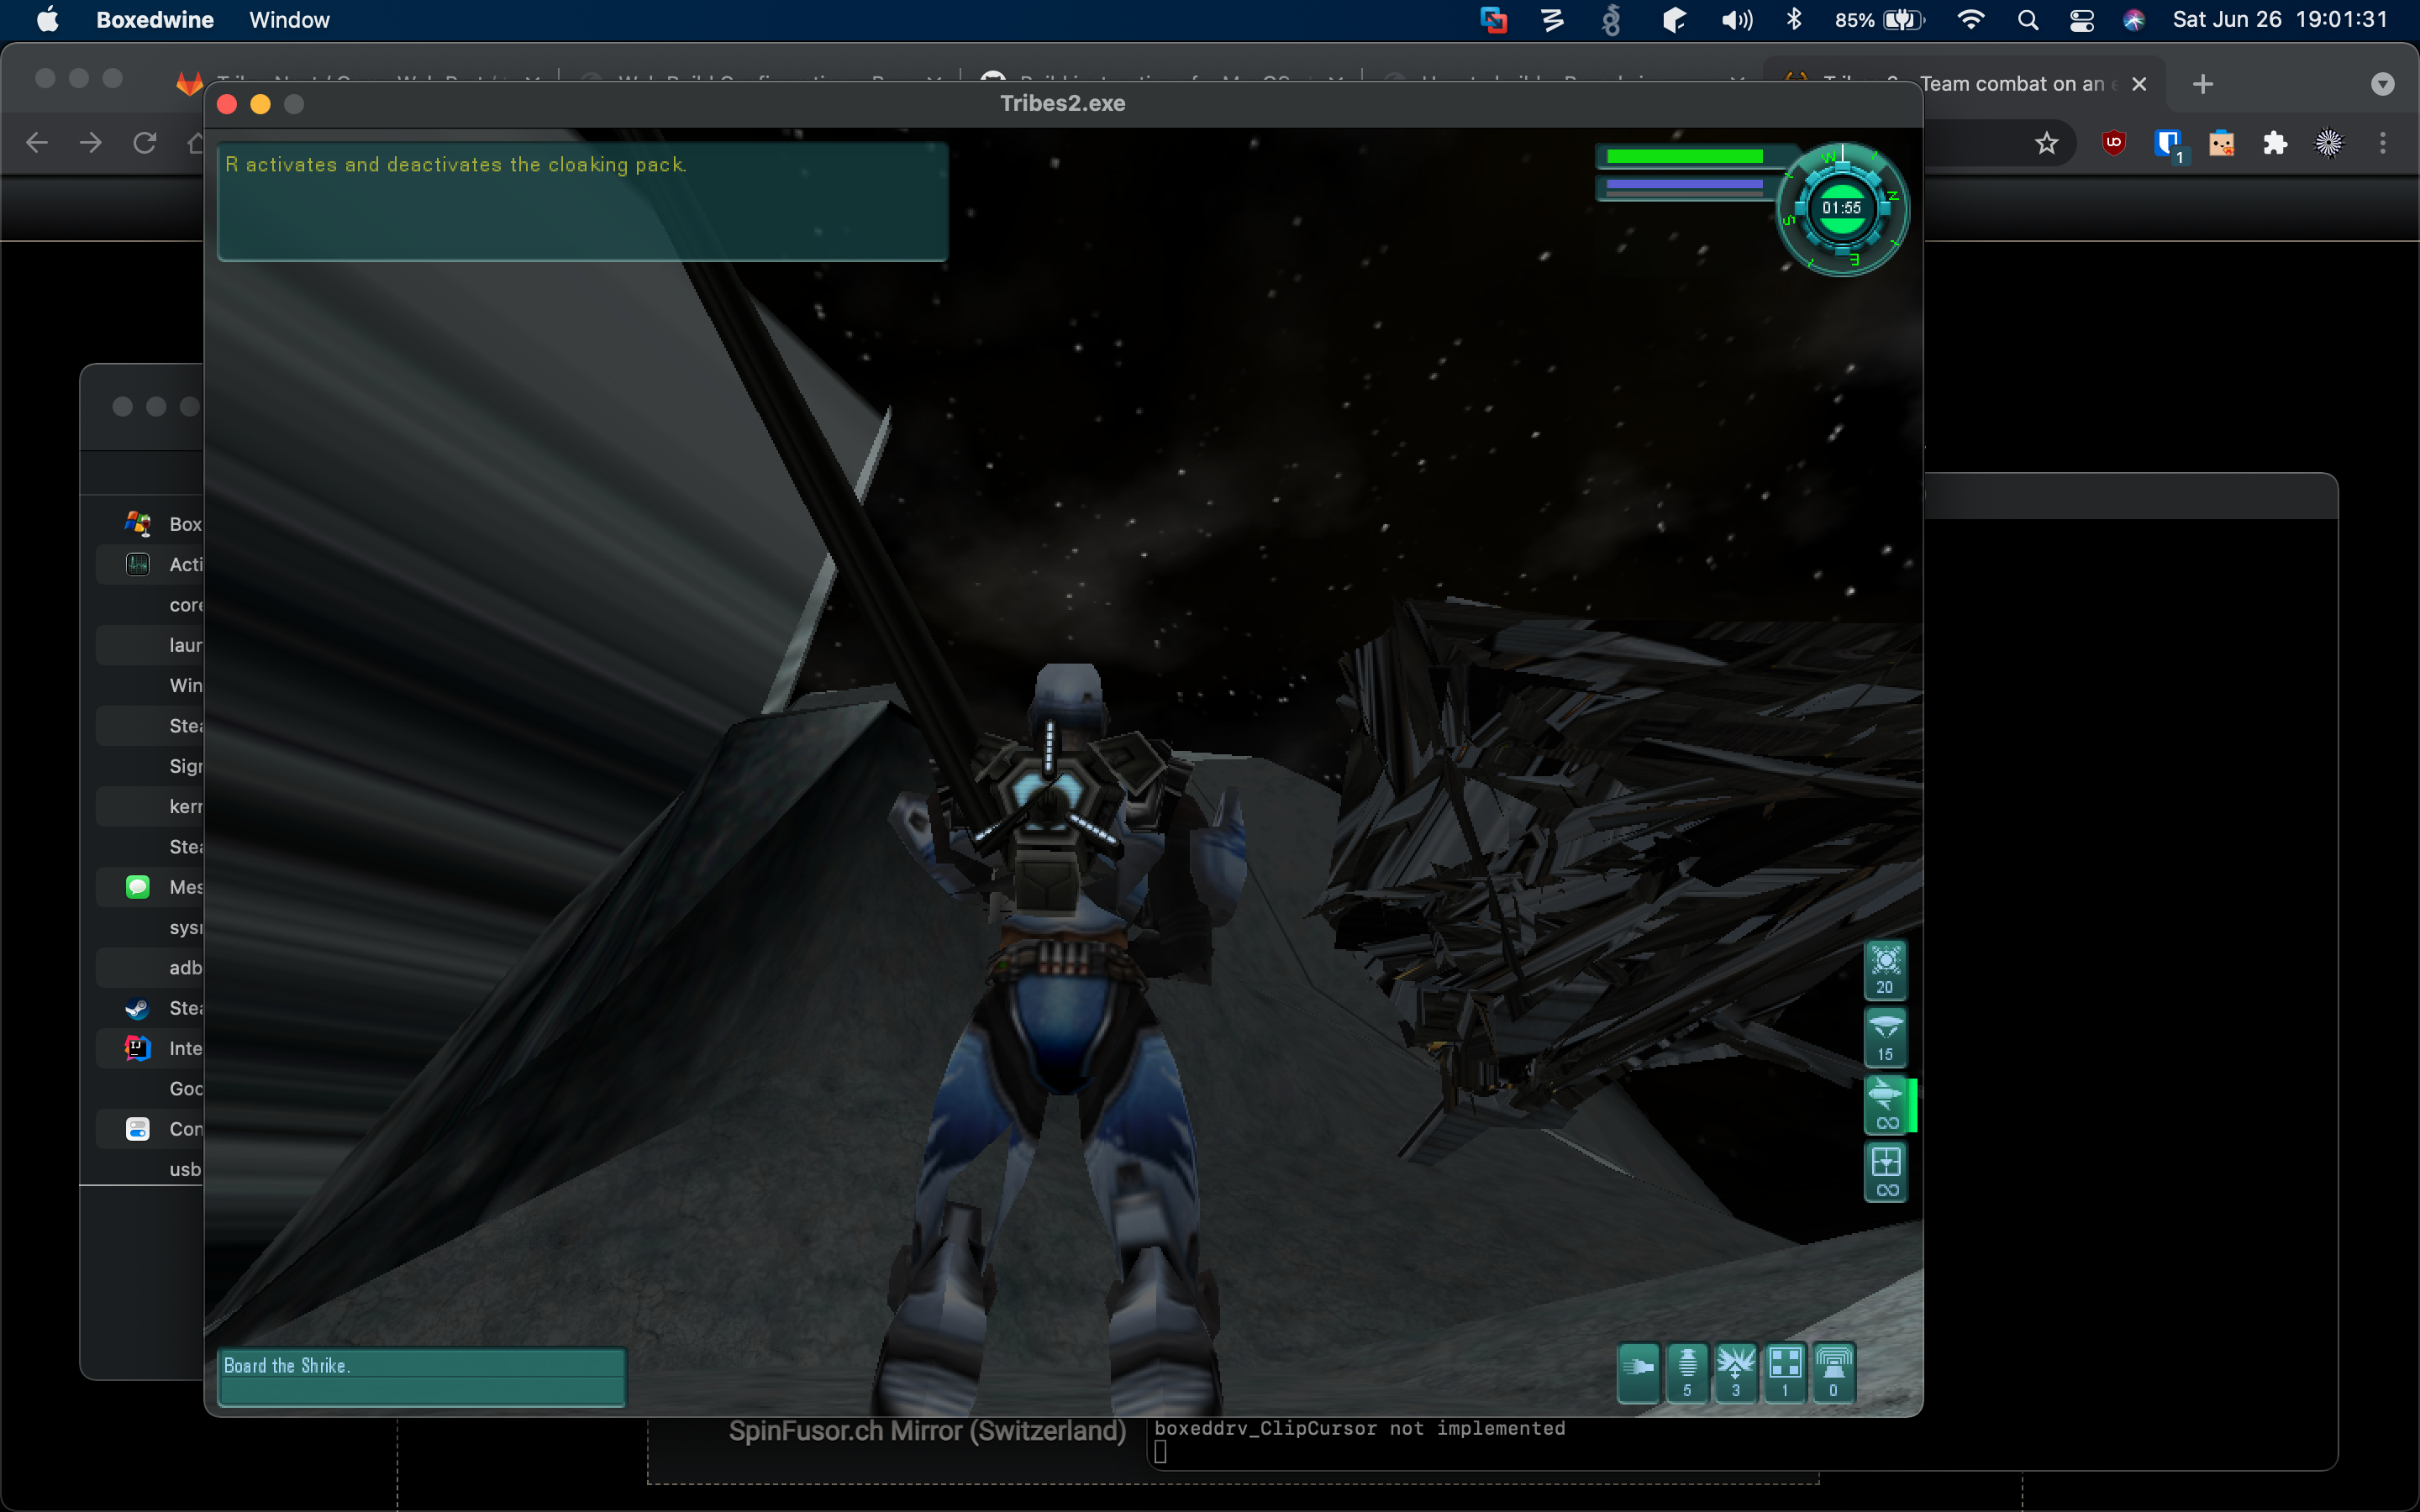
Task: Open the Window menu in menu bar
Action: [289, 20]
